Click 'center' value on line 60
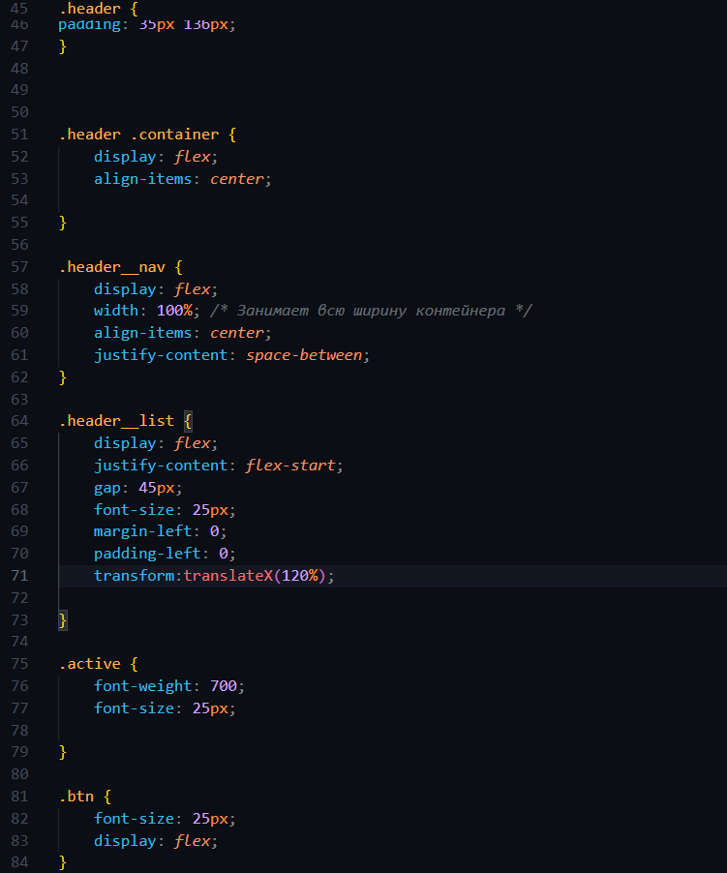The image size is (727, 873). (237, 333)
